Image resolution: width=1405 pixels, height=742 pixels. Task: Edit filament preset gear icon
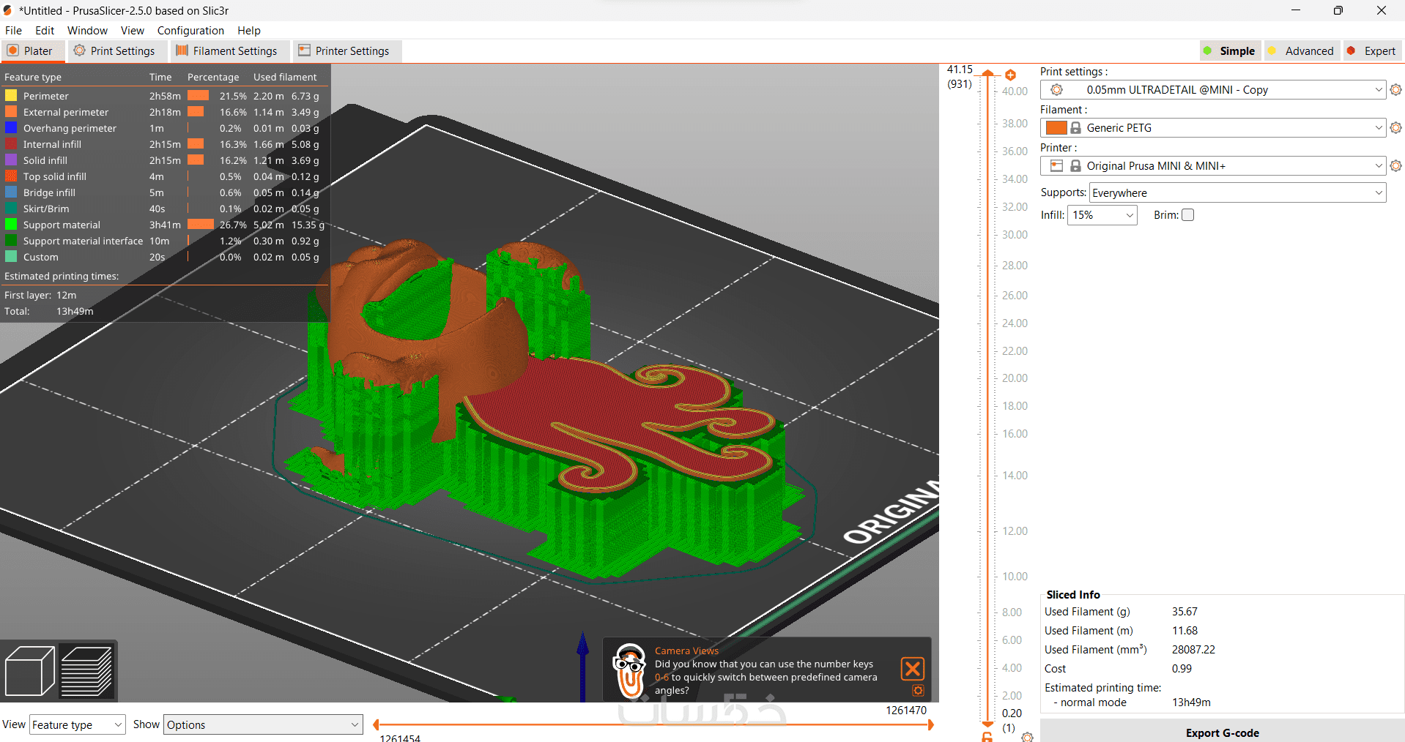click(1395, 128)
